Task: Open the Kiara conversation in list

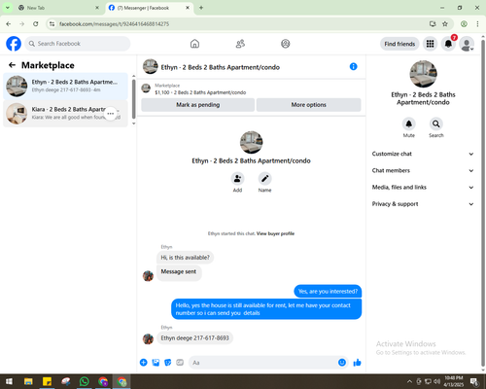Action: tap(66, 114)
